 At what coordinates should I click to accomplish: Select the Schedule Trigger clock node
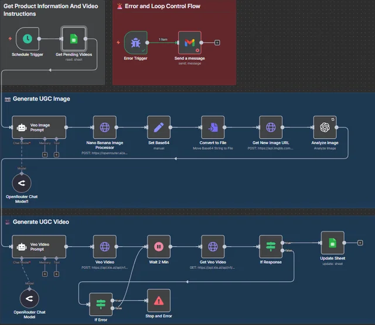28,39
